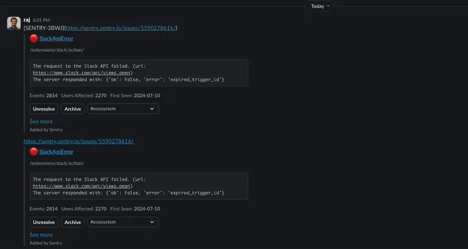The image size is (468, 249).
Task: Click the second /extensions/slack/action/ path text
Action: coord(57,164)
